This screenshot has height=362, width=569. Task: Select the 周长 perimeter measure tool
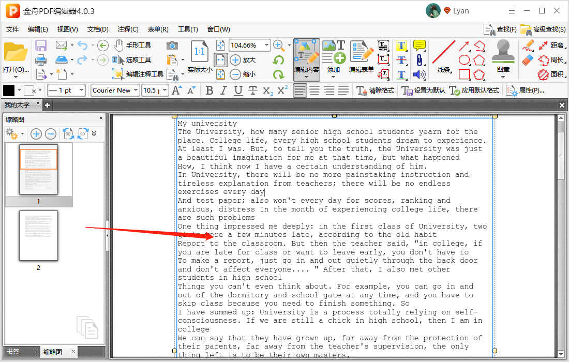tap(551, 60)
